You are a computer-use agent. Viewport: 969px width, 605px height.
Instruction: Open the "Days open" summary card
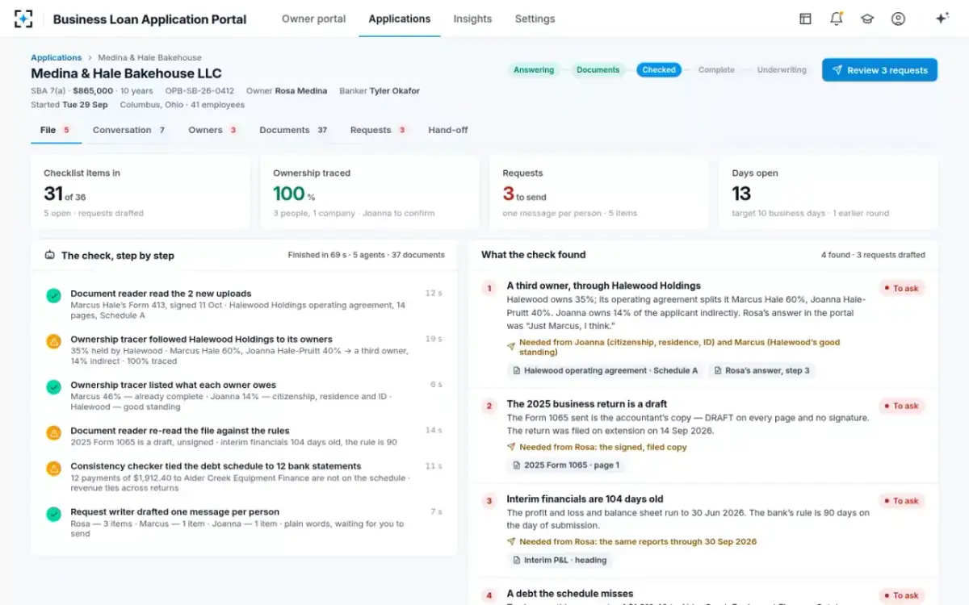coord(828,193)
